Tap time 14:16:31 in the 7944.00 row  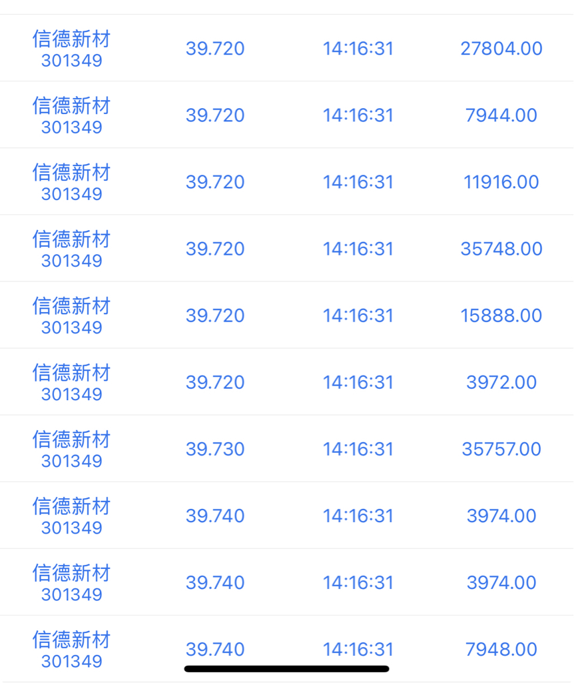click(x=358, y=115)
